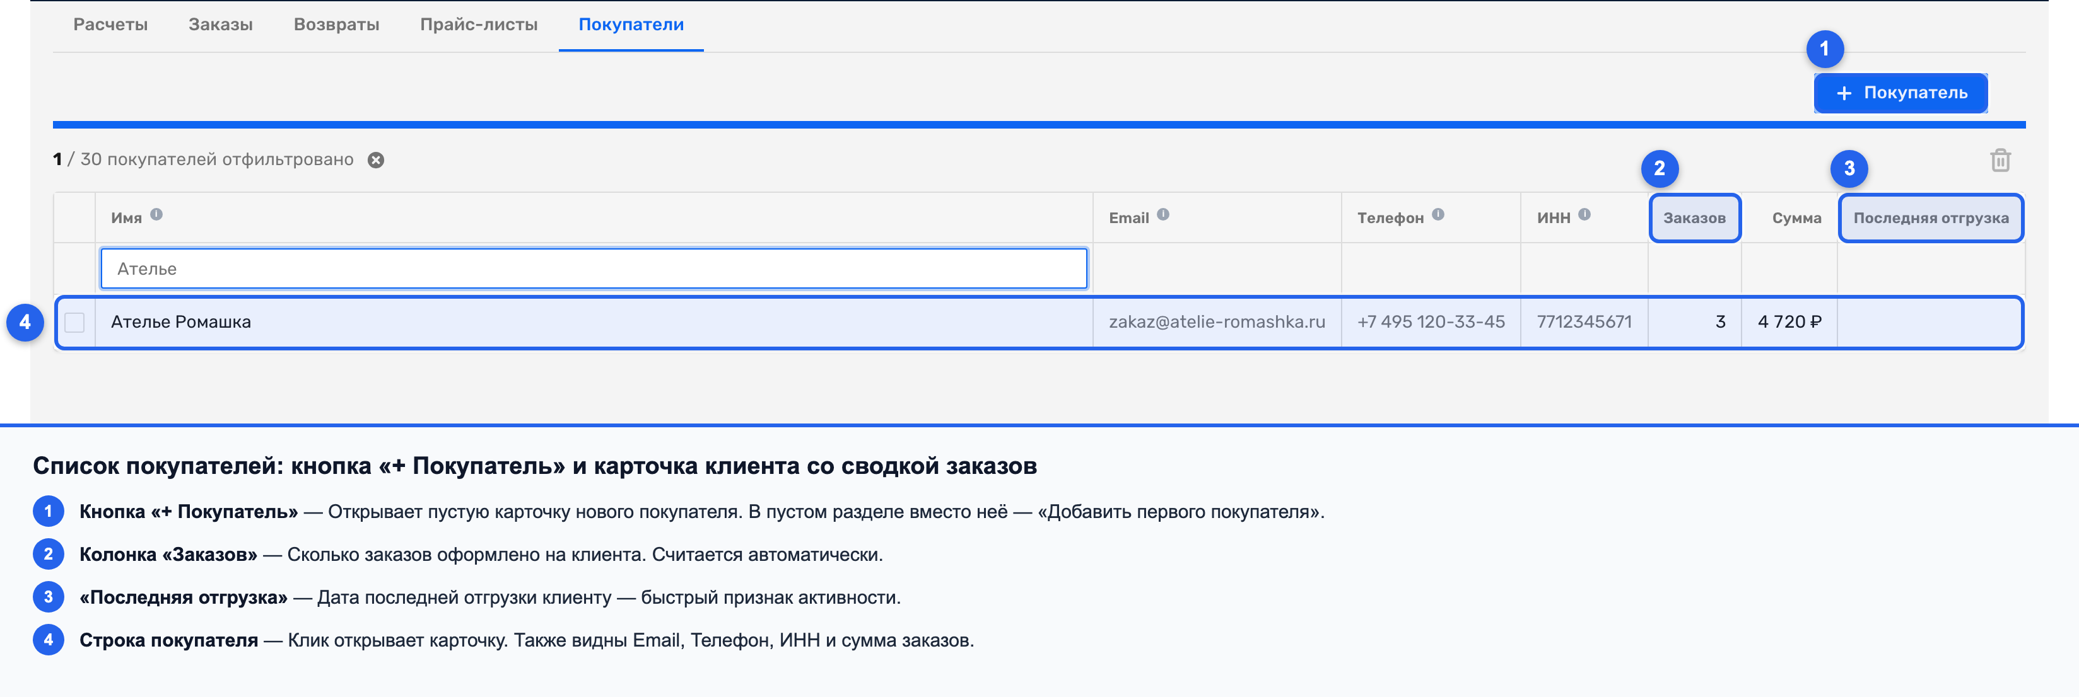This screenshot has height=697, width=2079.
Task: Select the Покупатели tab
Action: (x=631, y=25)
